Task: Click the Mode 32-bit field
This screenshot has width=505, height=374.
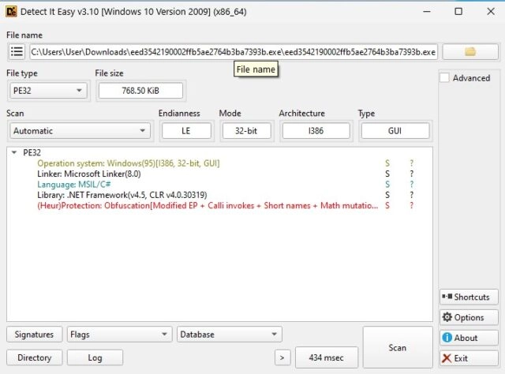Action: pyautogui.click(x=246, y=131)
